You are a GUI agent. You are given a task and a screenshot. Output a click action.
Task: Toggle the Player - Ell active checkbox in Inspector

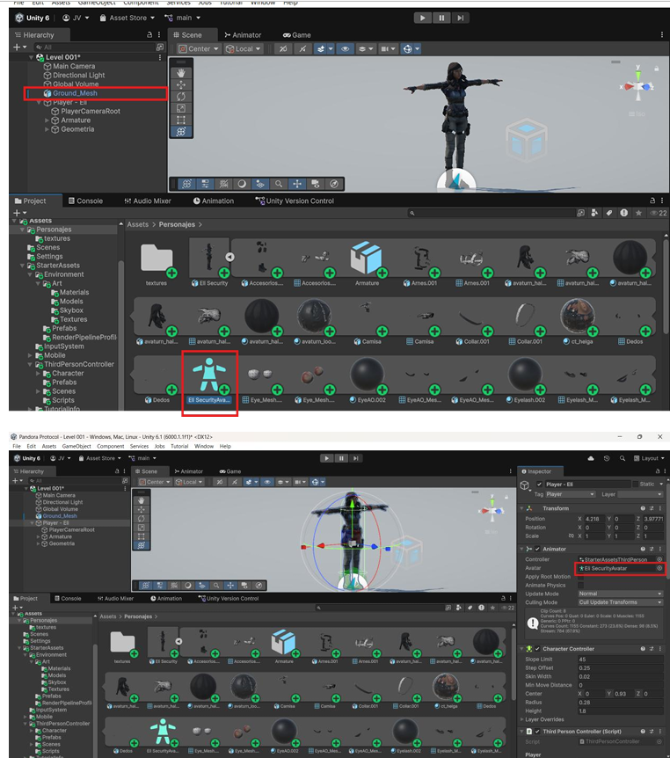(539, 485)
